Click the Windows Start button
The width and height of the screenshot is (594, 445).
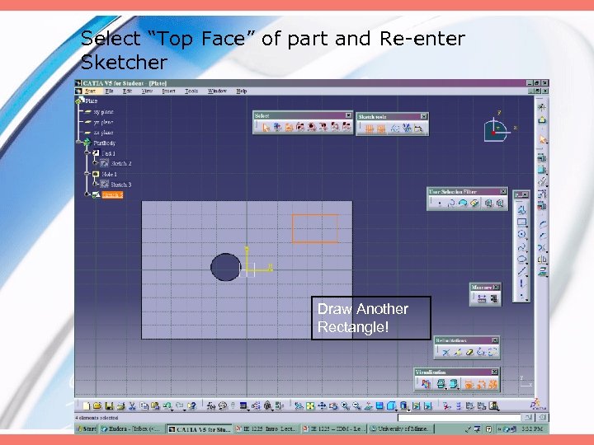click(87, 429)
